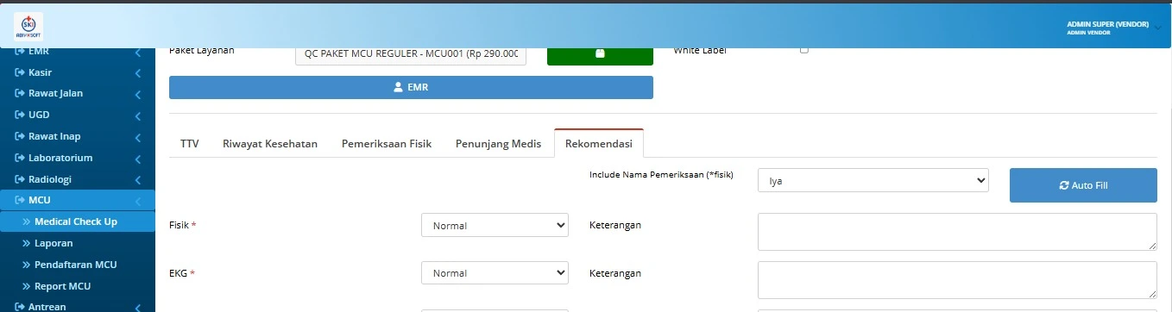
Task: Click the green save button icon
Action: (x=600, y=53)
